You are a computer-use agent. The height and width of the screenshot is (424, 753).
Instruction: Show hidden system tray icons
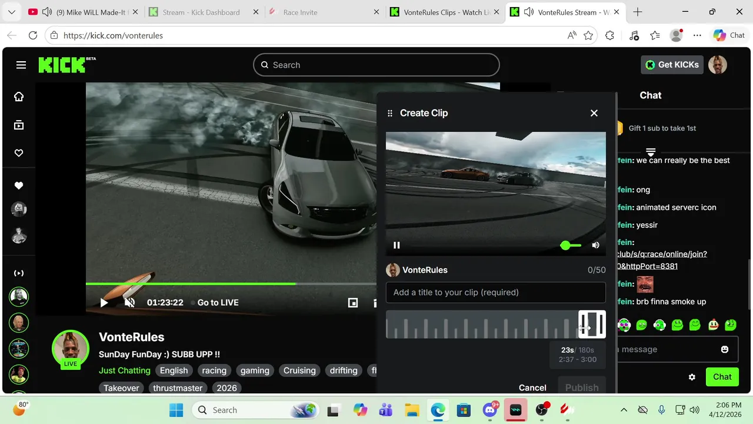coord(624,410)
